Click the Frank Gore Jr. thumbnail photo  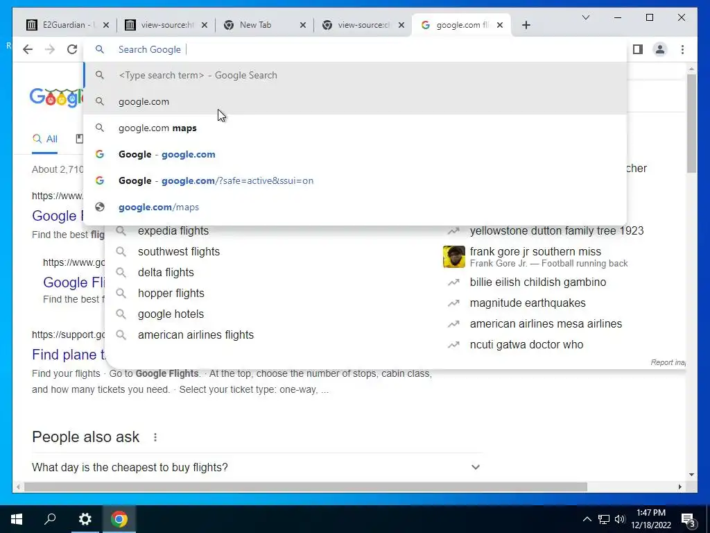click(453, 257)
